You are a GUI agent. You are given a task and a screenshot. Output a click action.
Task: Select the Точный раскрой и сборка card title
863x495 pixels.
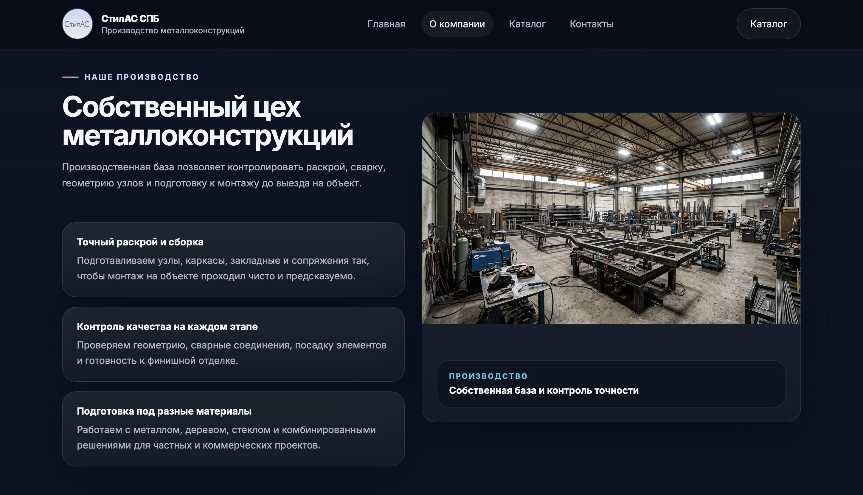(140, 242)
